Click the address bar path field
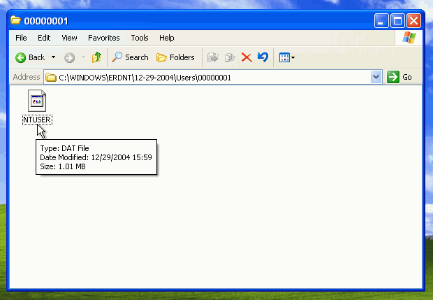Screen dimensions: 433x300 tap(212, 78)
